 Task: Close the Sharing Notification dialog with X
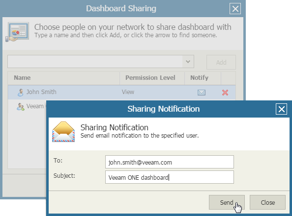(x=281, y=109)
